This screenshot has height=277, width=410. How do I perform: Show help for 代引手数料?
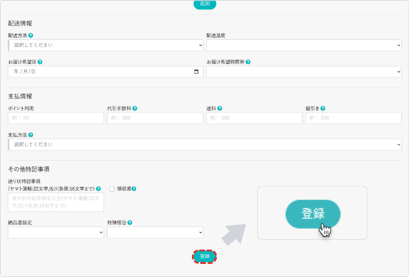tap(135, 108)
